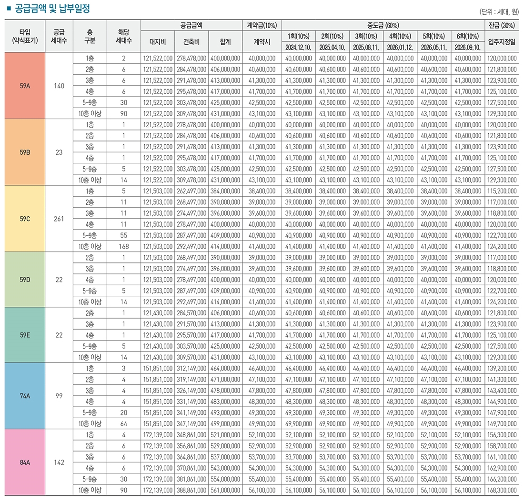Viewport: 524px width, 502px height.
Task: Select the yellow 59C type cell
Action: (25, 219)
